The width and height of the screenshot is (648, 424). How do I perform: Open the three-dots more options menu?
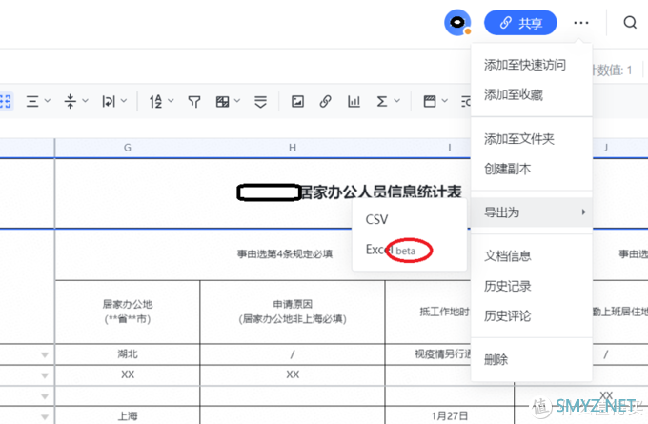coord(581,23)
